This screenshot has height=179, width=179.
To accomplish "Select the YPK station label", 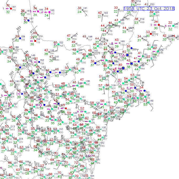I will pos(86,11).
